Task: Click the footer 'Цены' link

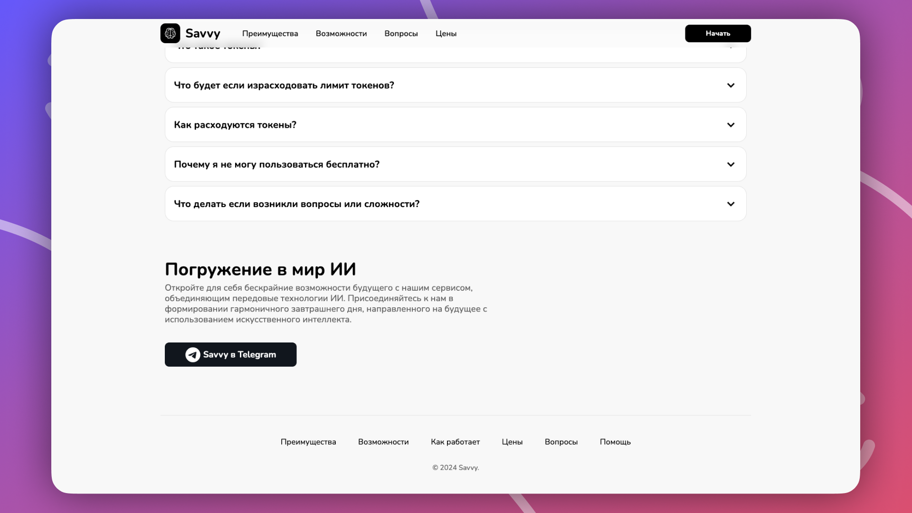Action: (x=512, y=442)
